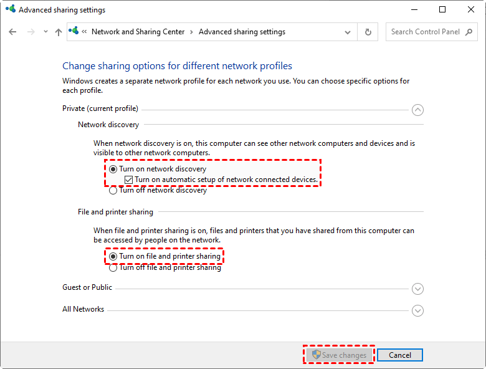Image resolution: width=486 pixels, height=369 pixels.
Task: Click the All Networks heading text
Action: [x=83, y=309]
